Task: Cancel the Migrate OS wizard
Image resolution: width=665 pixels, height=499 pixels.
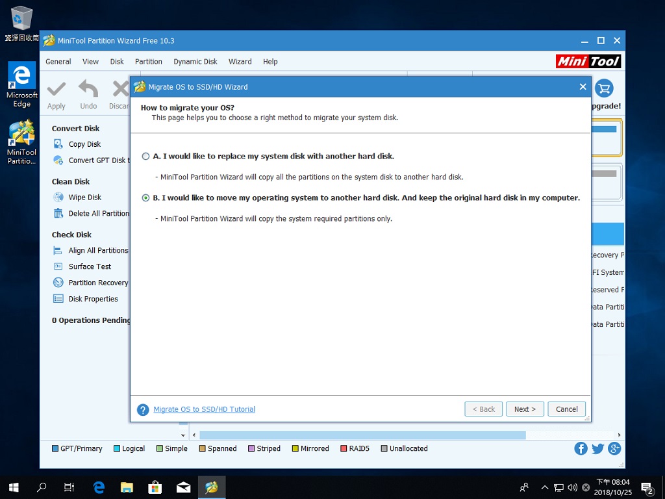Action: click(x=566, y=409)
